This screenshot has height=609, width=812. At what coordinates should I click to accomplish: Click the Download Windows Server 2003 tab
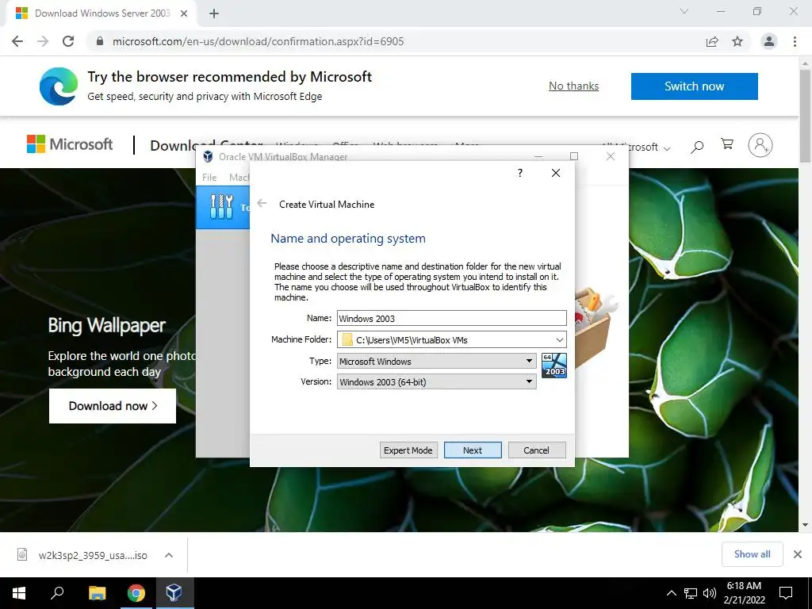(102, 13)
